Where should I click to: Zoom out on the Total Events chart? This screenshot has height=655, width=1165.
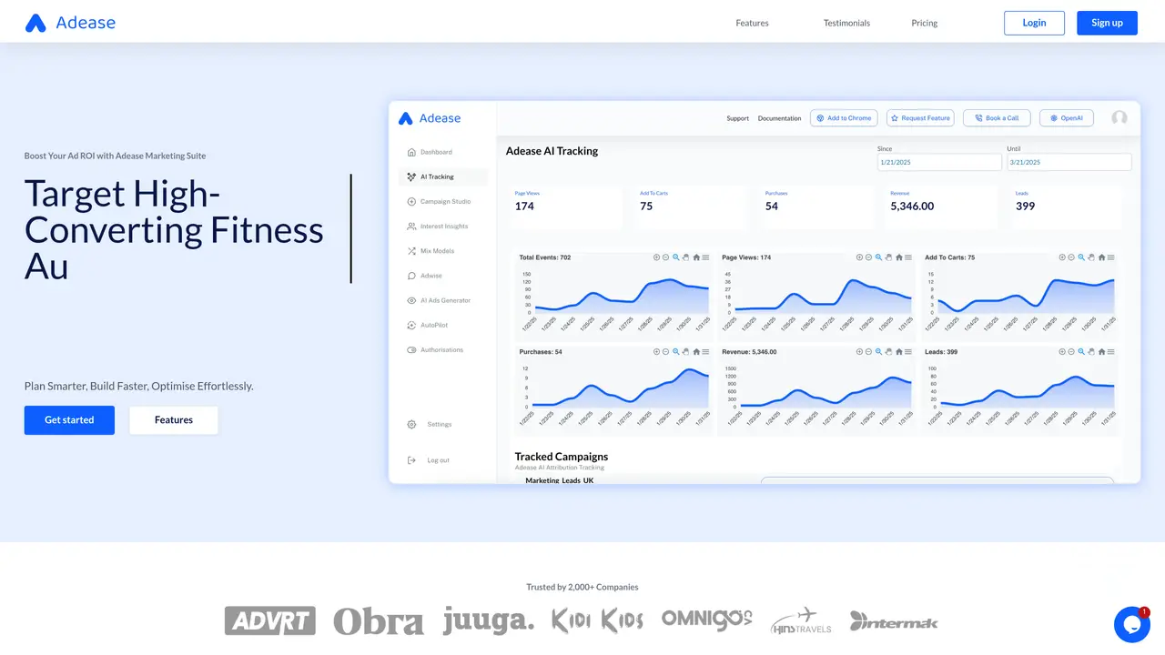tap(665, 257)
